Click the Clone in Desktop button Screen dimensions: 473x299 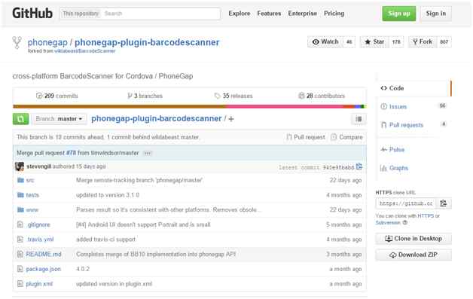[413, 239]
